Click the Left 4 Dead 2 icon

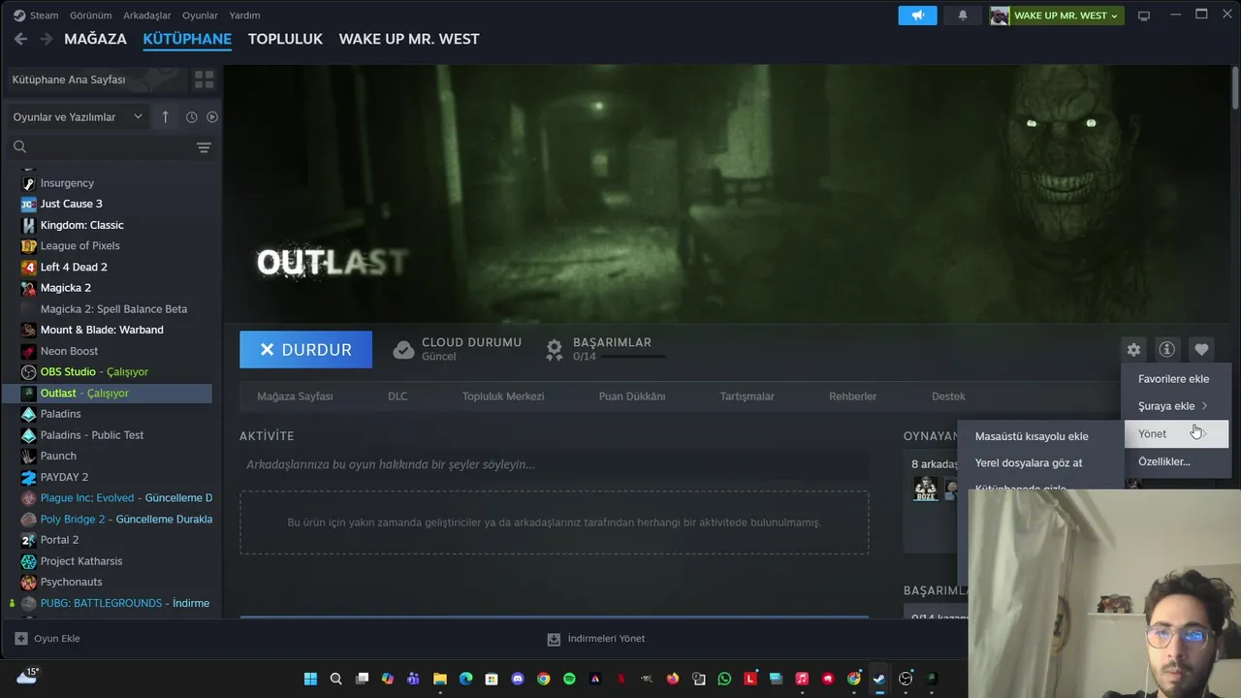tap(28, 267)
